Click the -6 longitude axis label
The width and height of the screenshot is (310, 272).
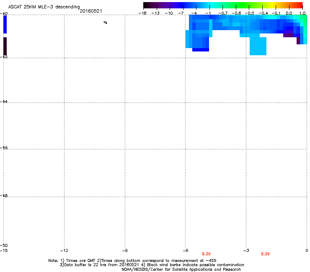[186, 251]
